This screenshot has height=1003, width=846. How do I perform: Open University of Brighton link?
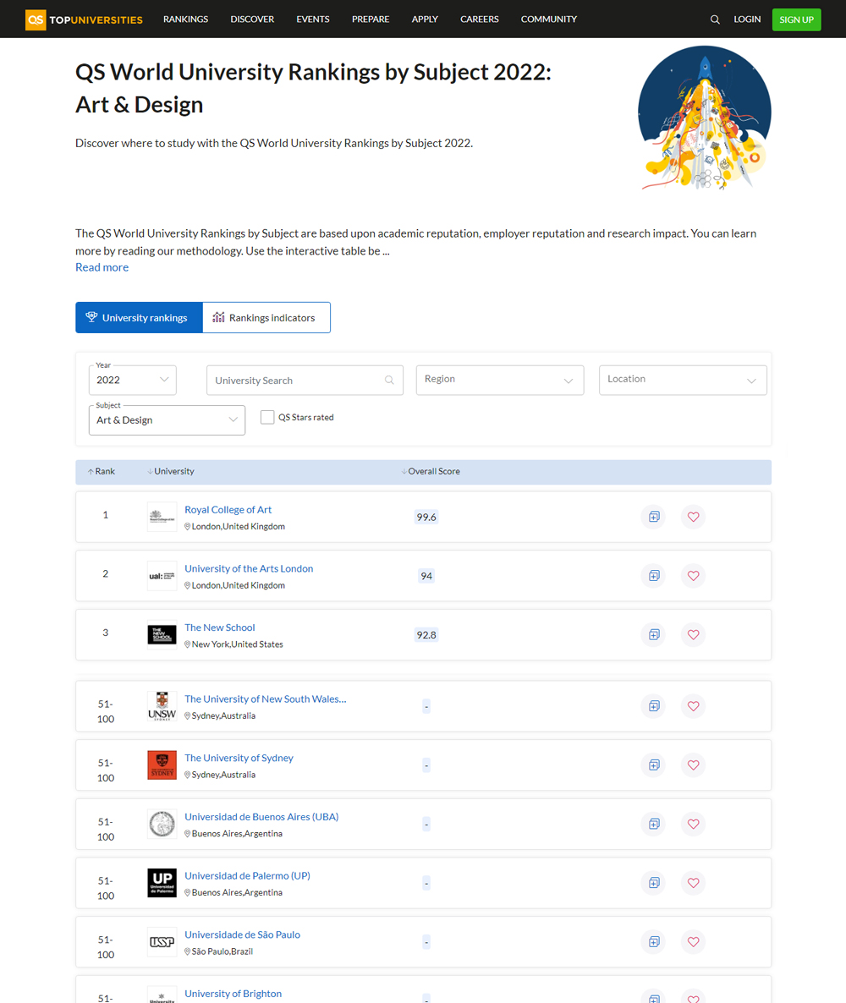pos(233,994)
